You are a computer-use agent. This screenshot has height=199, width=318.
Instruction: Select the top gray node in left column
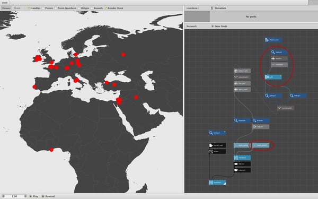(242, 71)
